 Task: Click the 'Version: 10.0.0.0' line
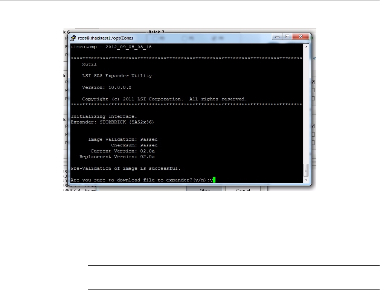pyautogui.click(x=107, y=87)
